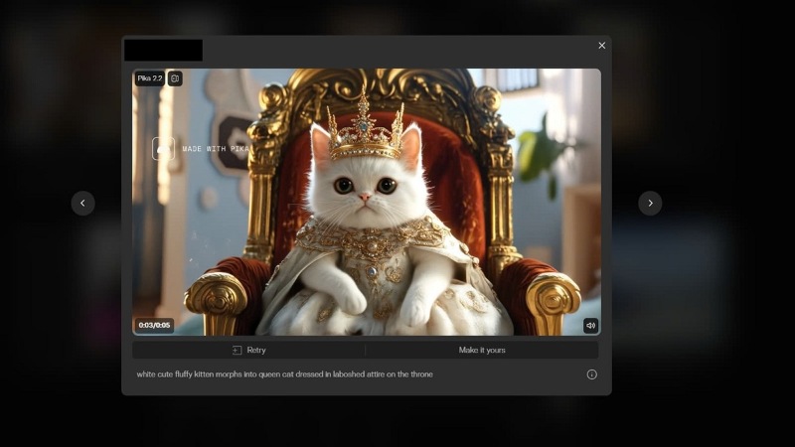Click the icon next to Pika 2.2 badge
Screen dimensions: 795x447
[x=175, y=78]
